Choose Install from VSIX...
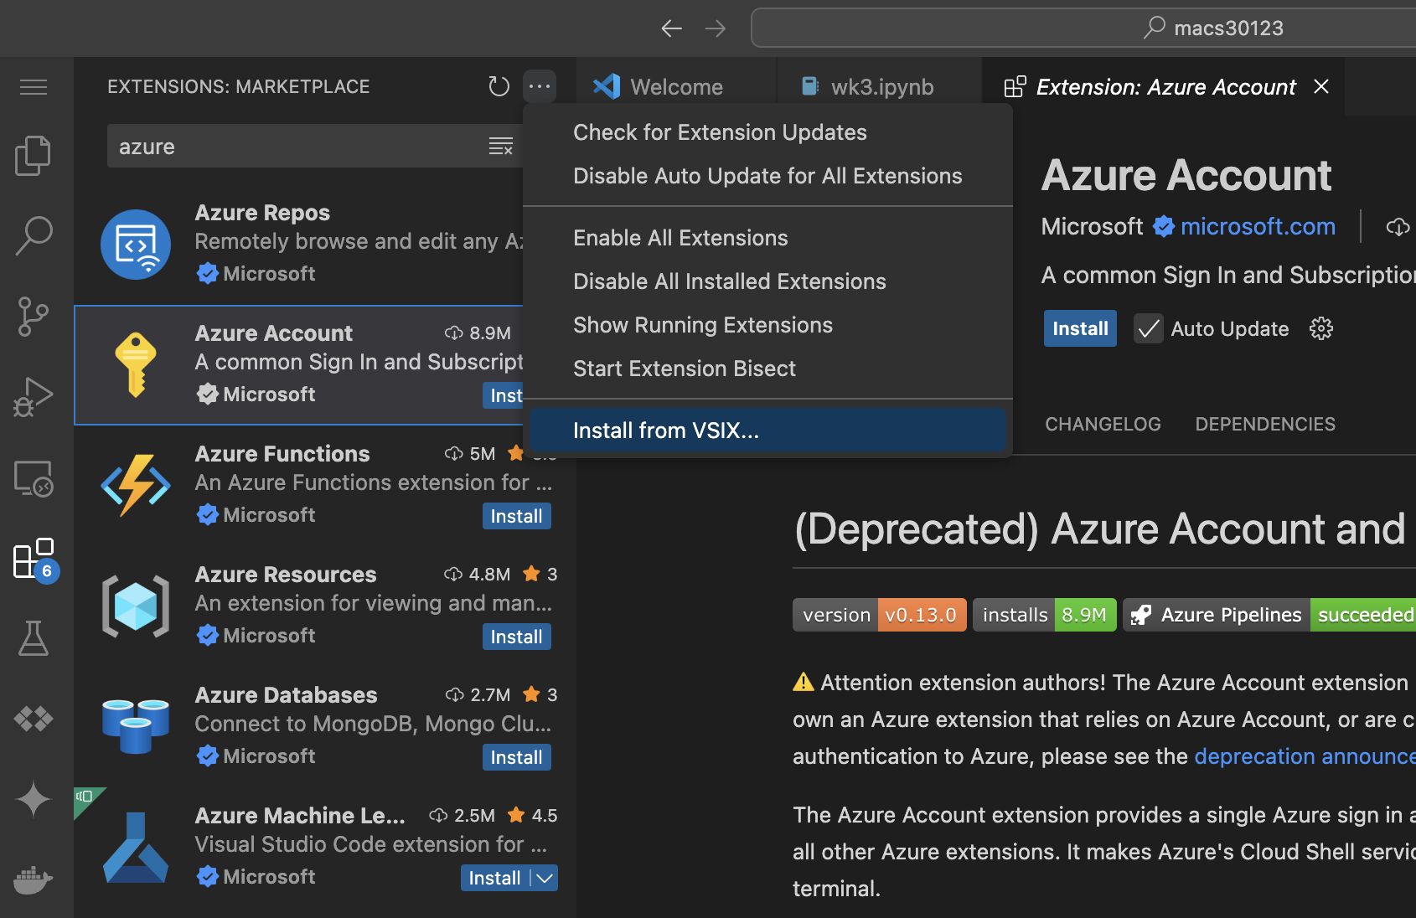Screen dimensions: 1416x918 point(767,431)
